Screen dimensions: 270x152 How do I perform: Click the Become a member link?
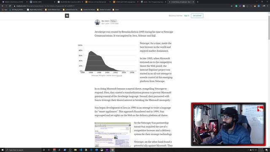tap(175, 16)
